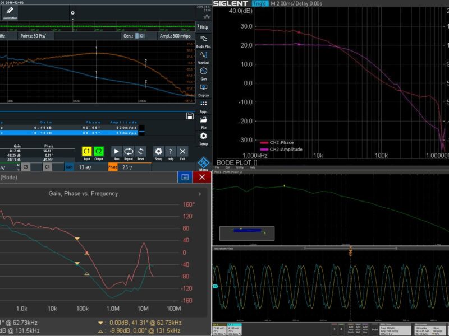Click the Repeat sweep icon
Screen dimensions: 449x336
coord(129,151)
